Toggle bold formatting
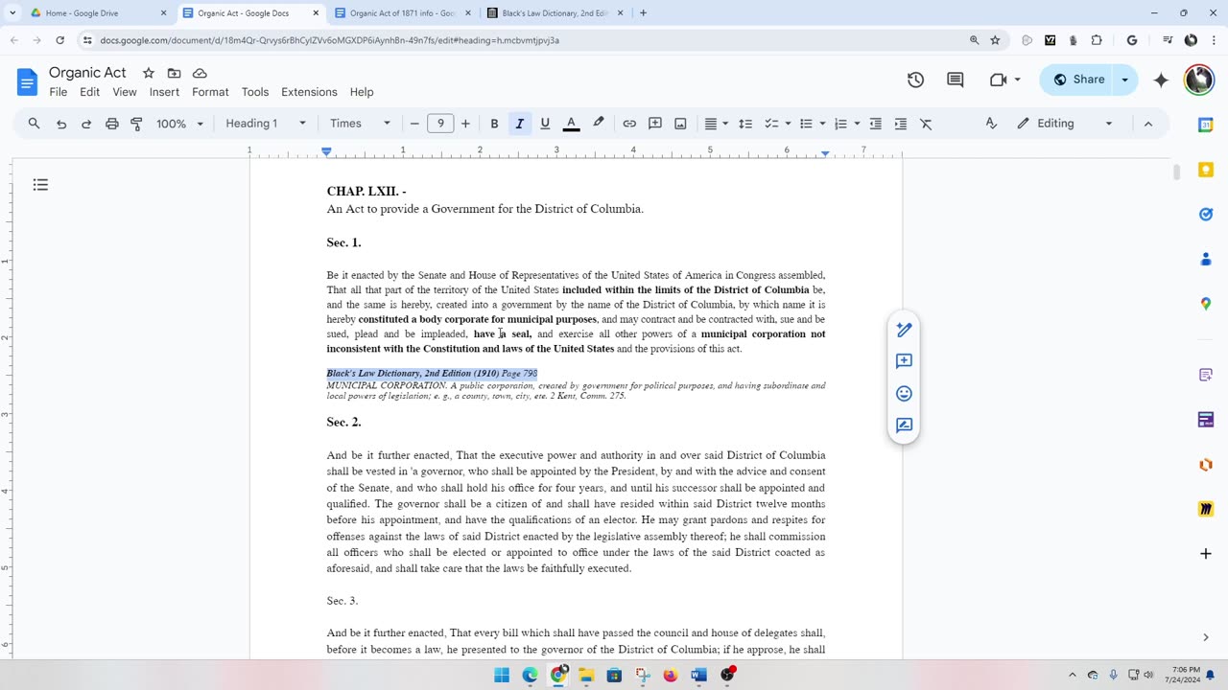The height and width of the screenshot is (690, 1228). point(494,124)
